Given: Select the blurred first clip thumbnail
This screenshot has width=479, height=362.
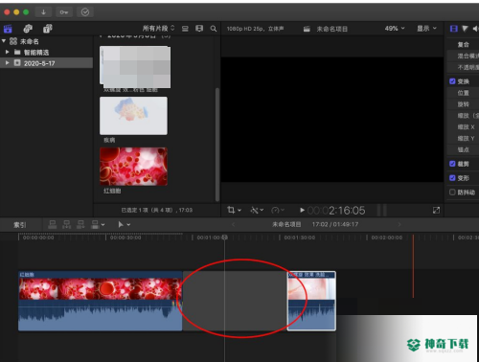Looking at the screenshot, I should click(135, 67).
